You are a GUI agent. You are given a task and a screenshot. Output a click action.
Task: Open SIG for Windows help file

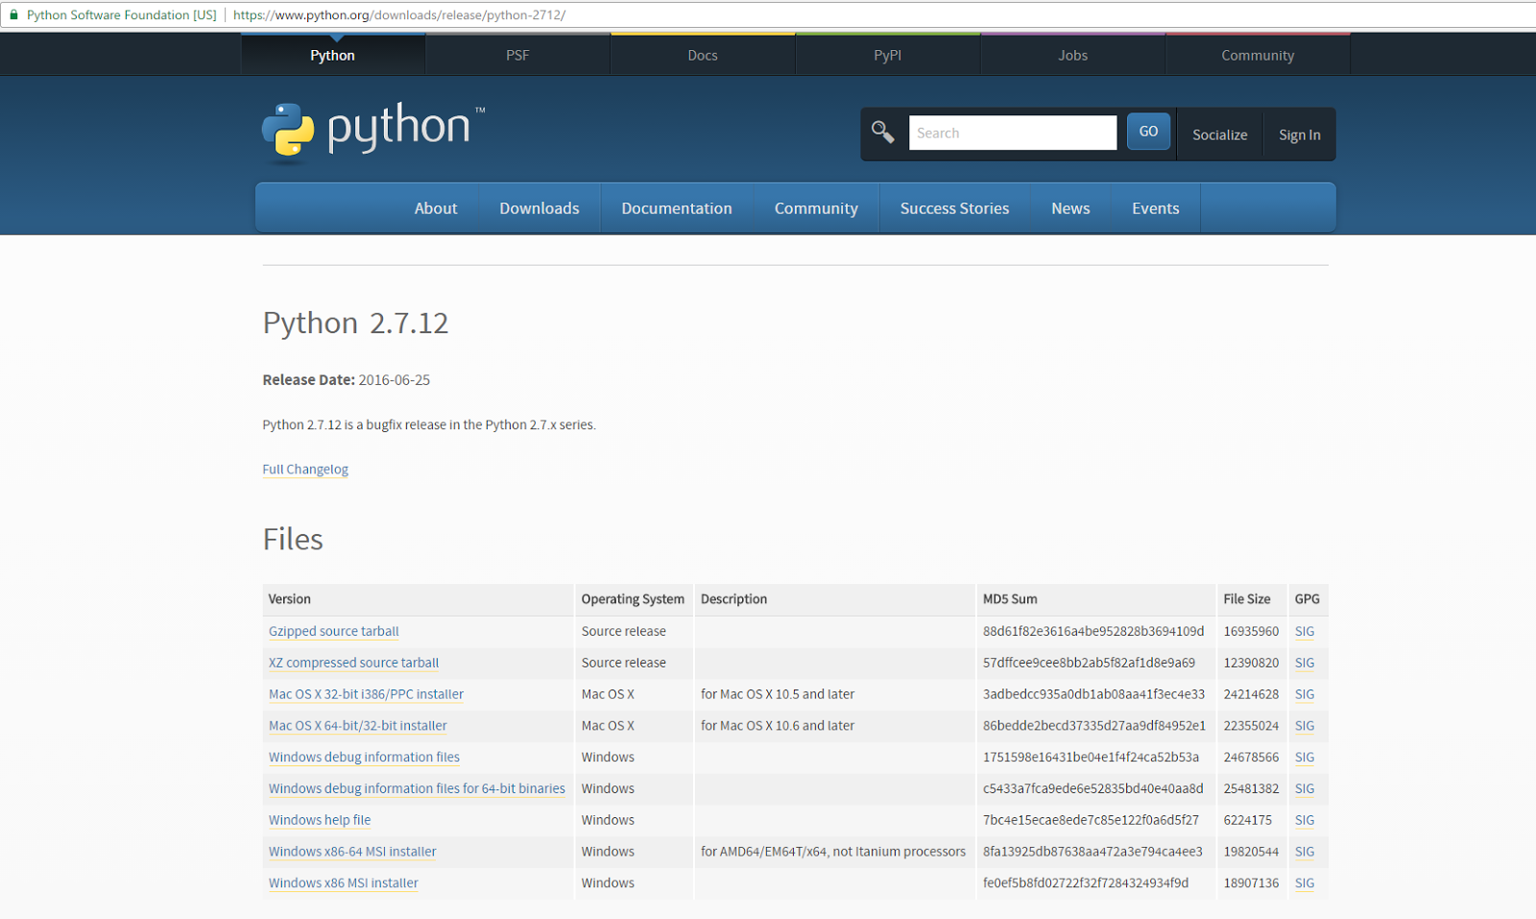1305,820
